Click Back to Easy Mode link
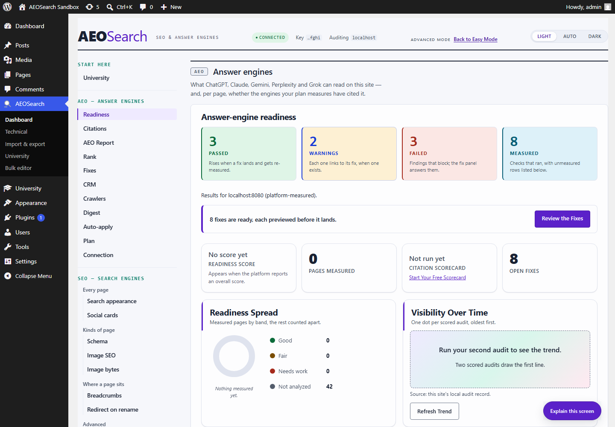 pyautogui.click(x=475, y=39)
